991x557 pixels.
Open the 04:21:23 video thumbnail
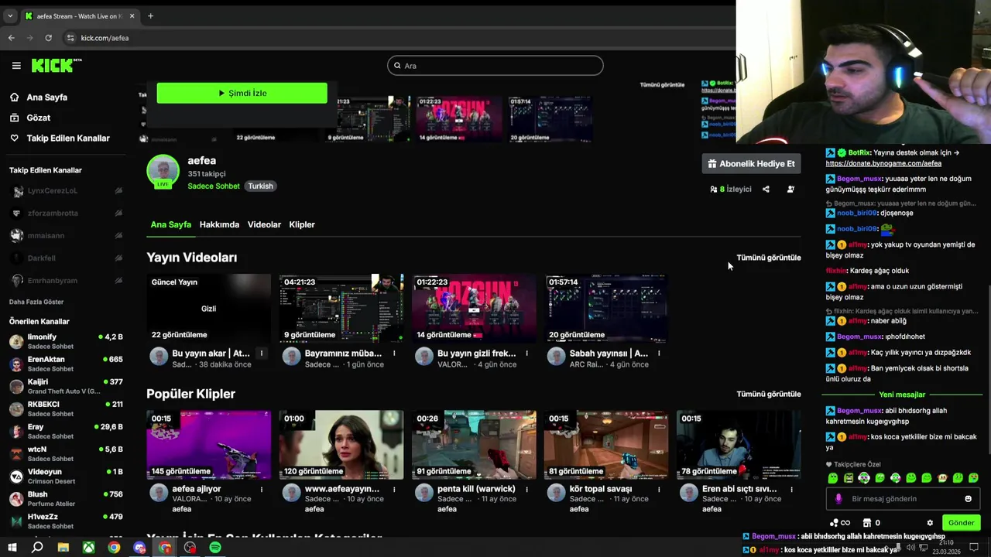(x=341, y=308)
